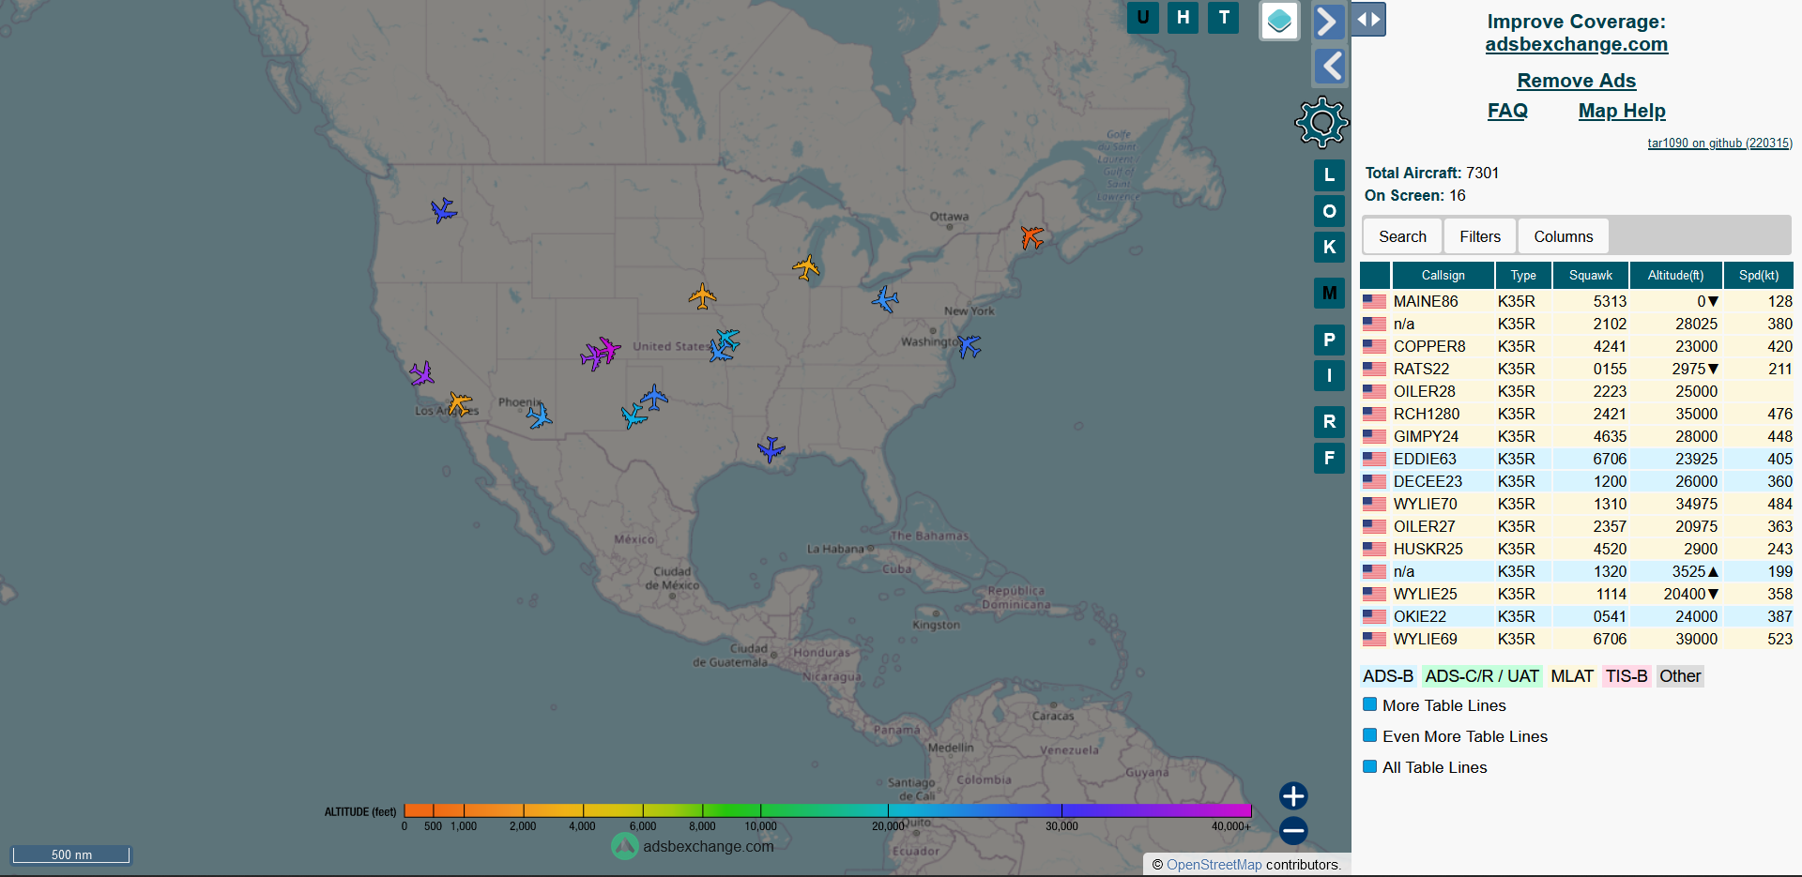Viewport: 1802px width, 877px height.
Task: Sort table by Spd(kt) column
Action: click(1759, 275)
